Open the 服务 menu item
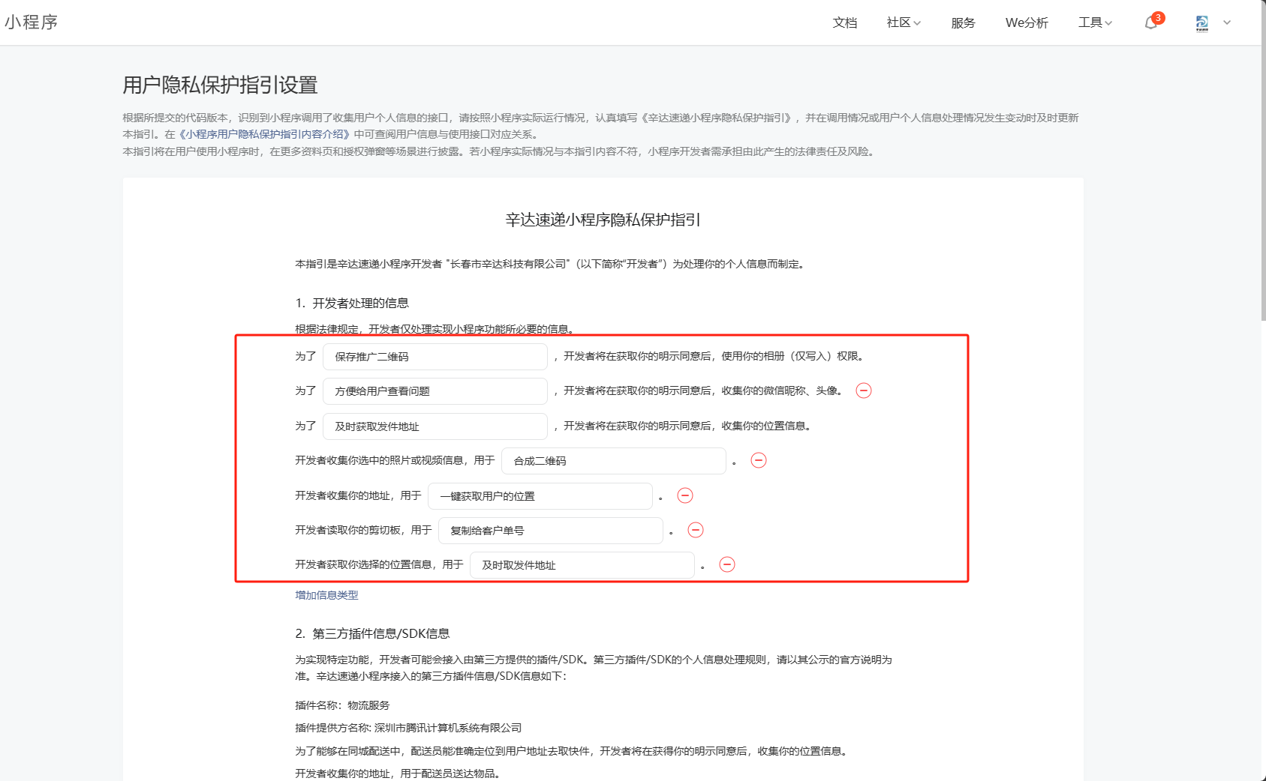This screenshot has width=1266, height=781. (x=963, y=23)
